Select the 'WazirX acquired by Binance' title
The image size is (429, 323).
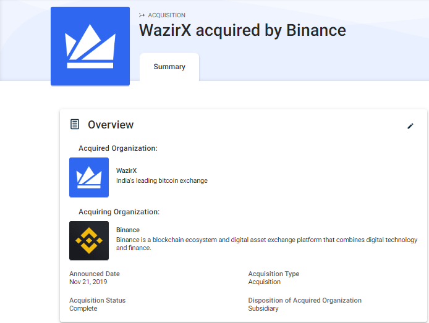click(x=242, y=30)
